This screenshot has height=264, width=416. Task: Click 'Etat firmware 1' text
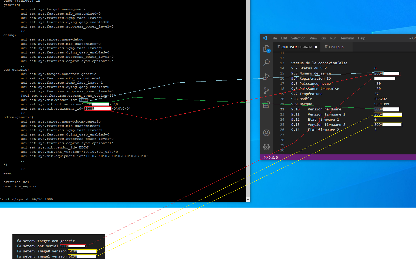pyautogui.click(x=323, y=120)
